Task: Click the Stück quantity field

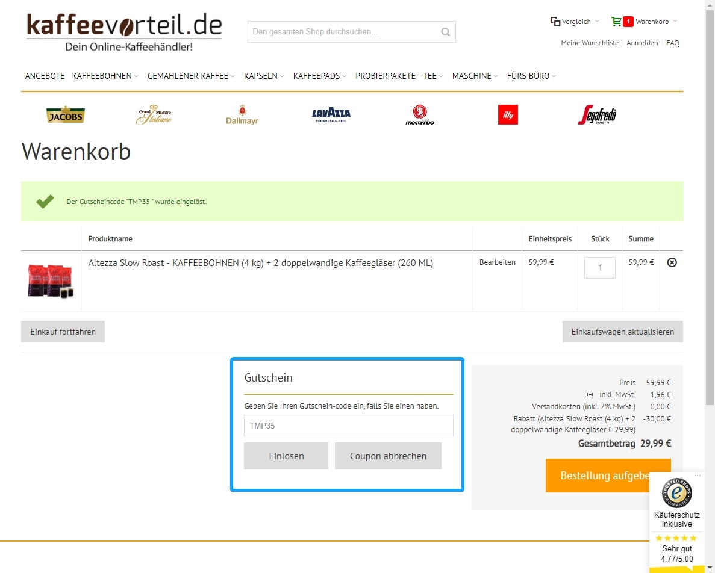Action: (599, 268)
